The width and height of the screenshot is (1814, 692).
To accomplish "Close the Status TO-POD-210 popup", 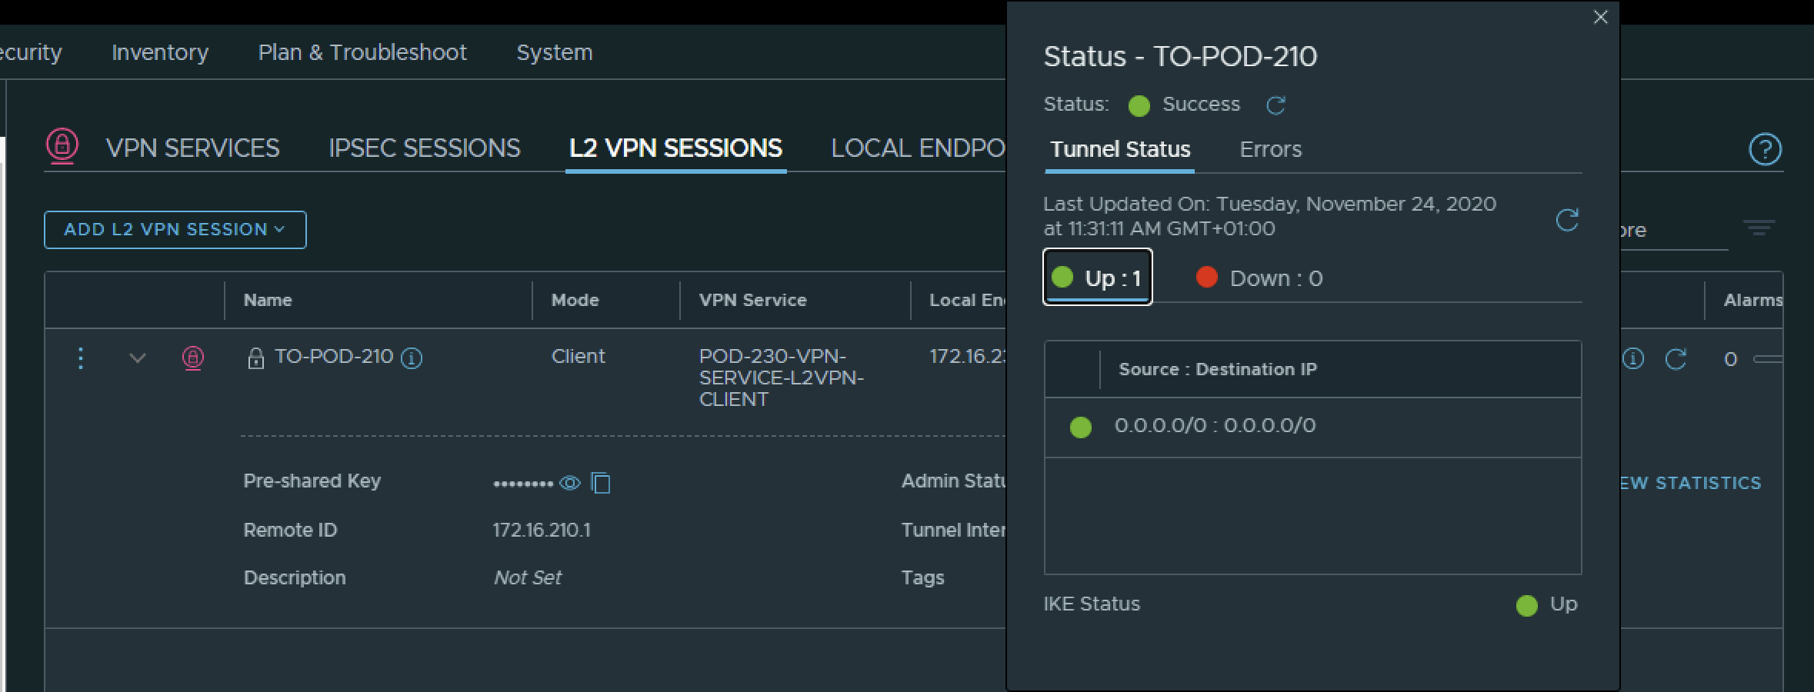I will click(x=1600, y=17).
